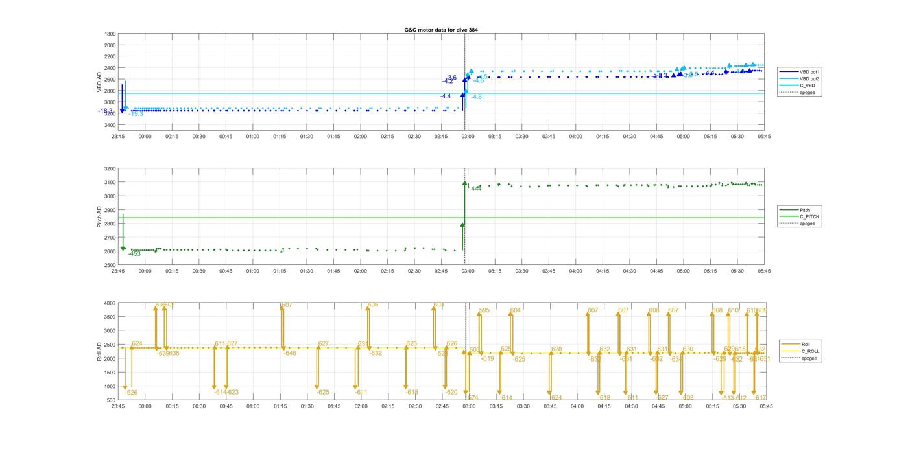The width and height of the screenshot is (908, 449).
Task: Click the '624' roll data label
Action: click(x=137, y=344)
